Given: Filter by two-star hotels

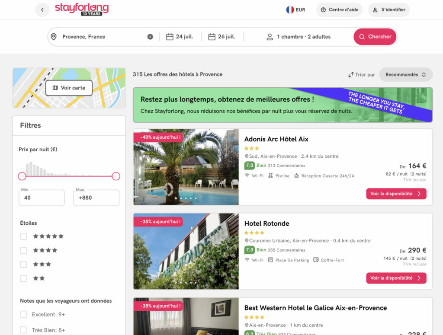Looking at the screenshot, I should 23,278.
